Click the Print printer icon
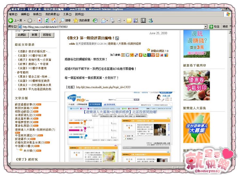Screen dimensions: 239x176 click(x=112, y=20)
